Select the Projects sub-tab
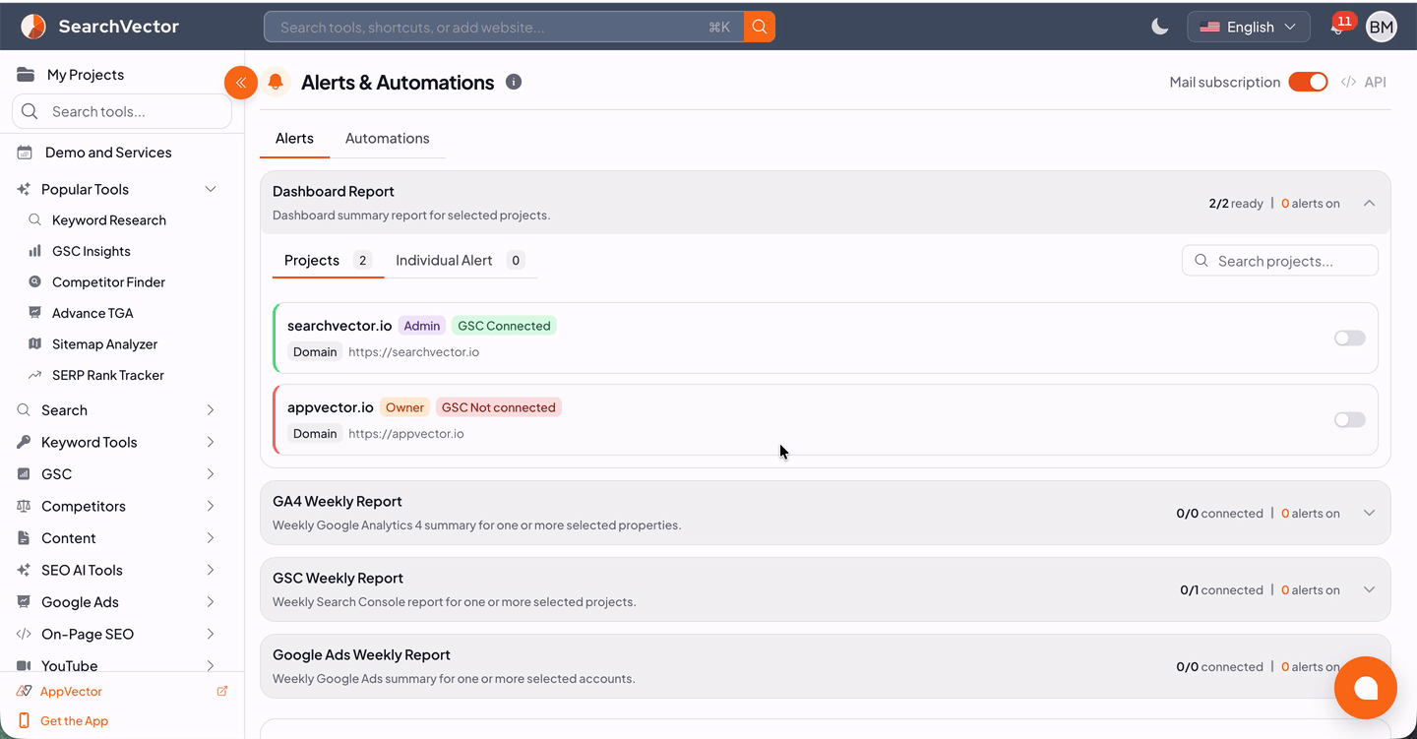 click(x=328, y=261)
